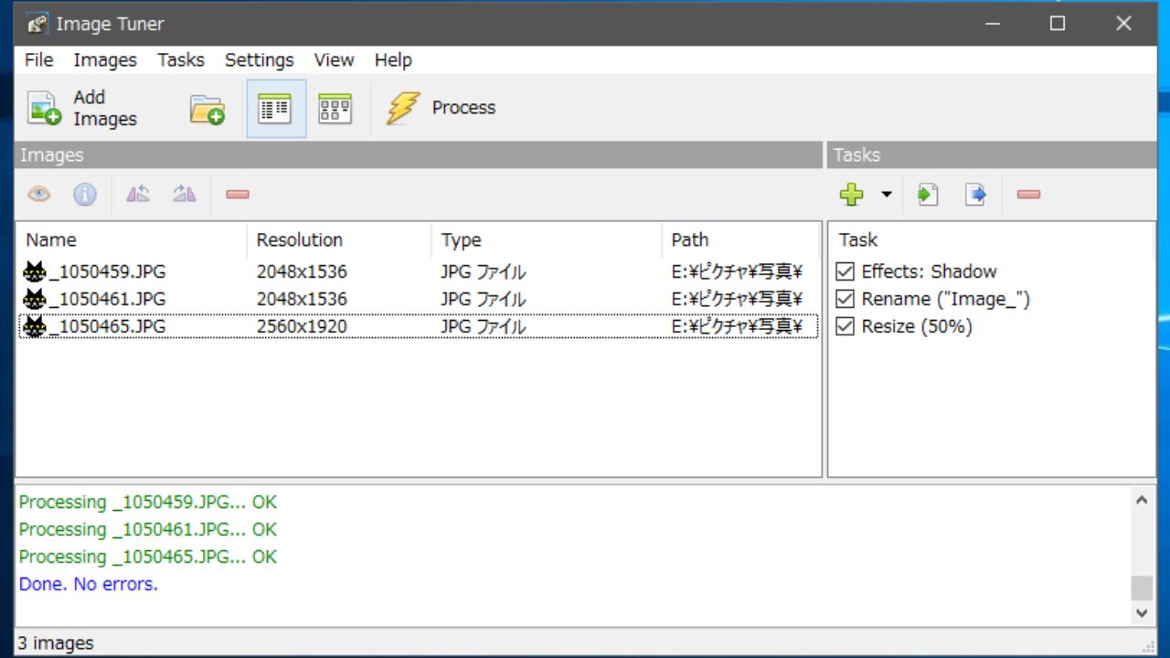The image size is (1170, 658).
Task: Click the cat icon beside _1050461.JPG
Action: (35, 299)
